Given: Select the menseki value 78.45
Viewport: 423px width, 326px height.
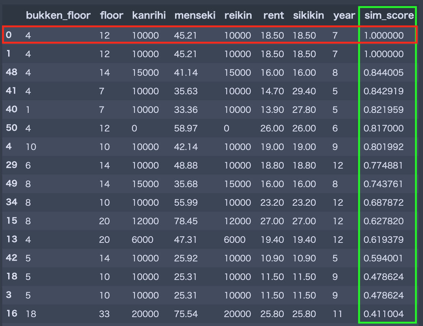Looking at the screenshot, I should [x=186, y=221].
